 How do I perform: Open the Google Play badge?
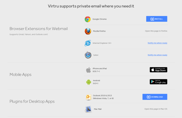159,82
